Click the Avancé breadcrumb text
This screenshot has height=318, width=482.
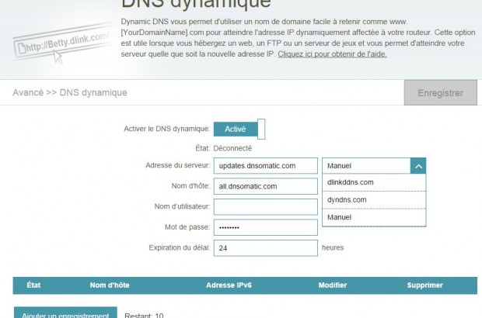28,92
